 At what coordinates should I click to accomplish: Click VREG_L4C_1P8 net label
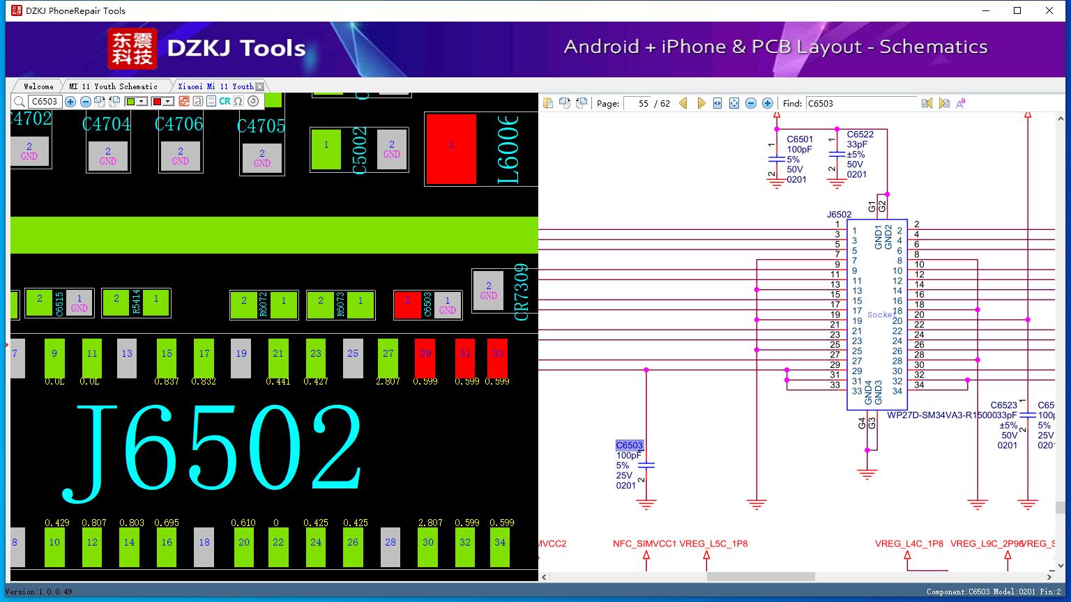pyautogui.click(x=909, y=543)
